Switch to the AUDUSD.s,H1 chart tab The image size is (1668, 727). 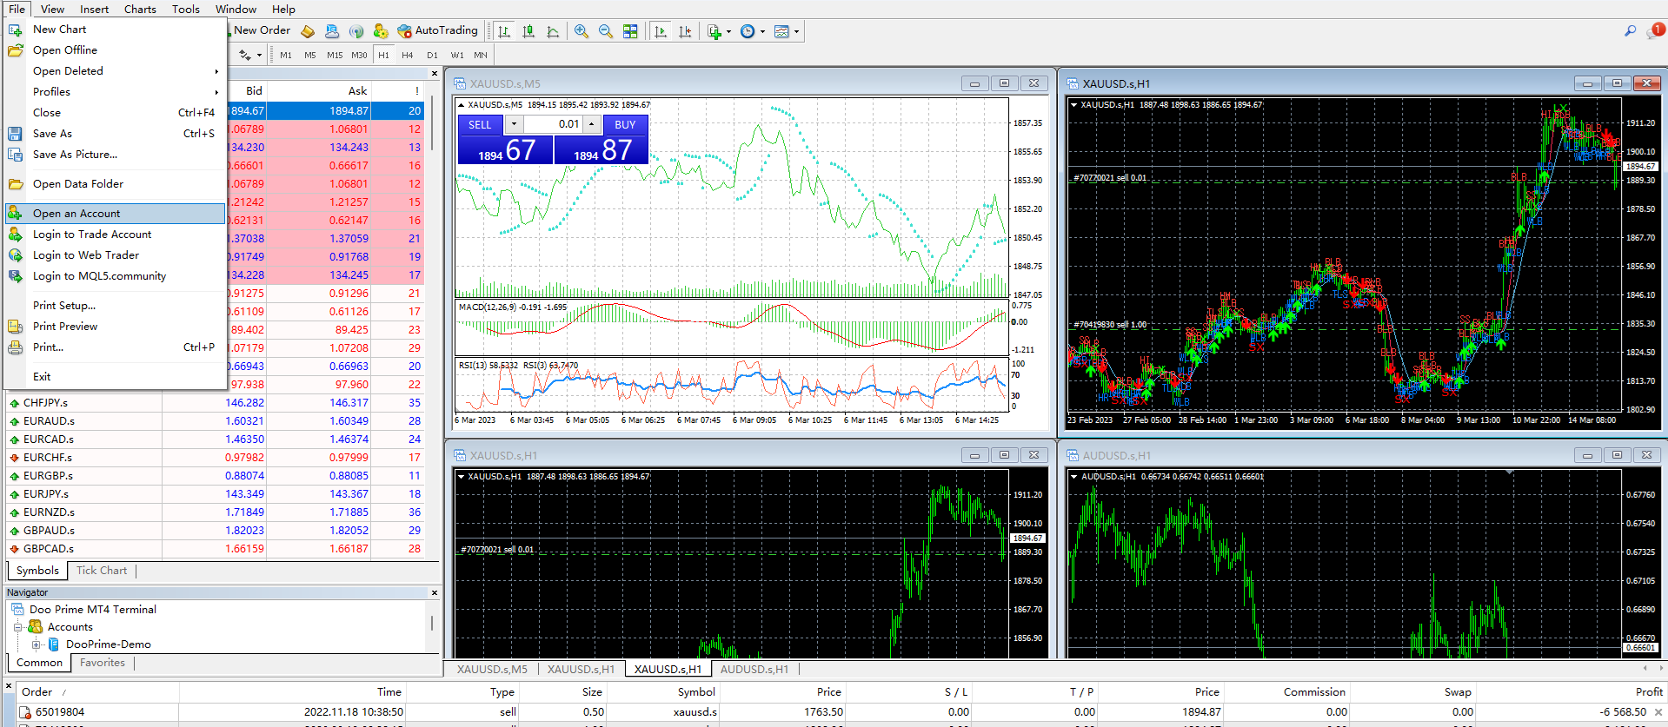[x=754, y=669]
